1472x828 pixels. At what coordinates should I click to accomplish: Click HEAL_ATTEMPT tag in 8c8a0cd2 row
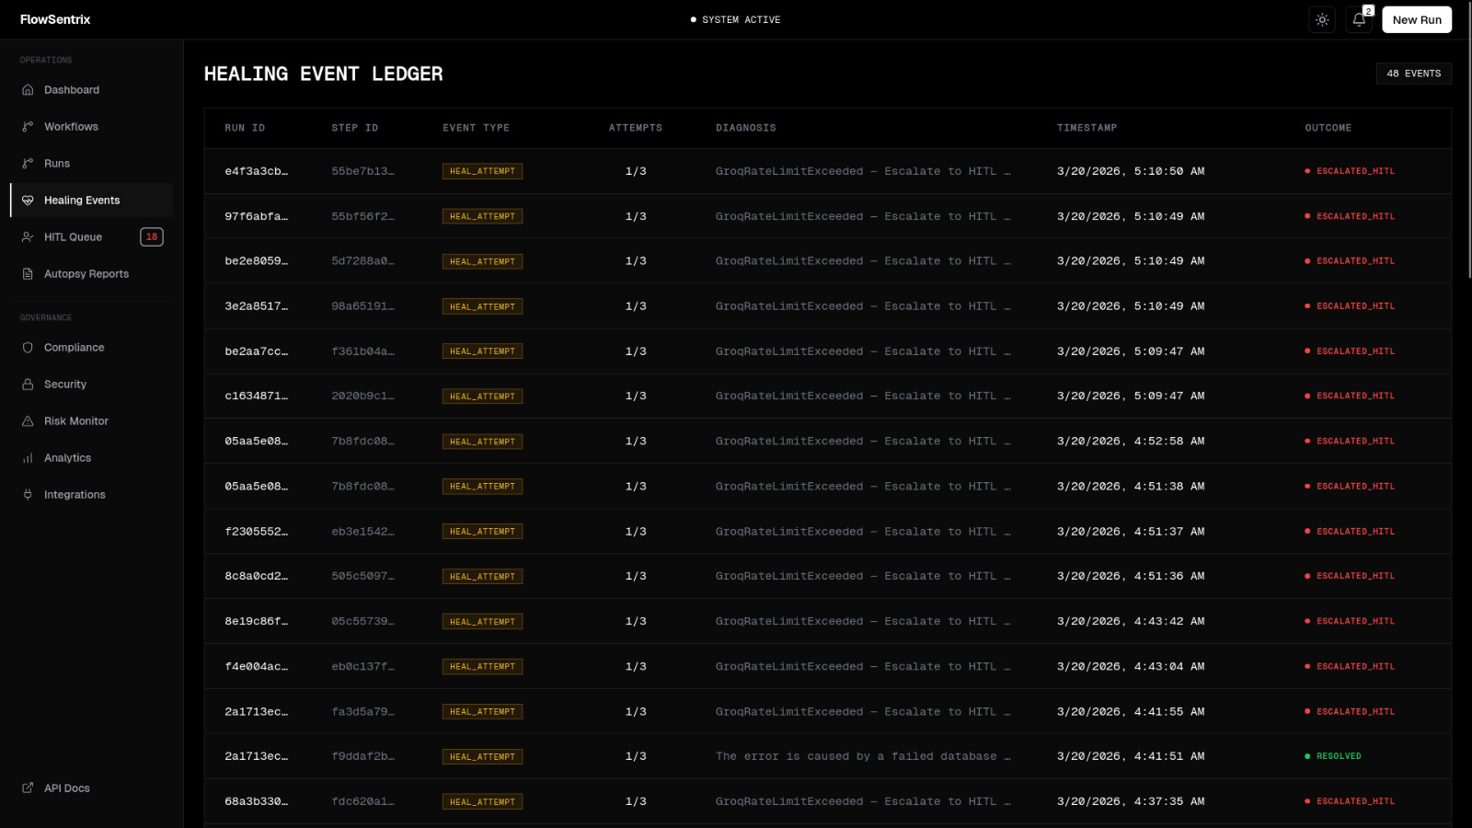[x=482, y=577]
